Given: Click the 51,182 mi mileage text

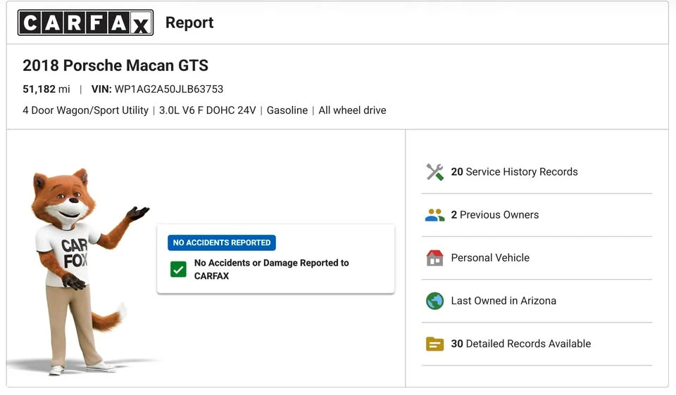Looking at the screenshot, I should [46, 89].
